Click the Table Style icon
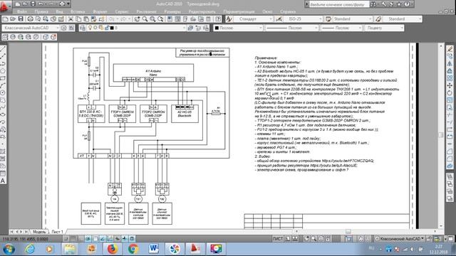Image resolution: width=456 pixels, height=256 pixels. [x=328, y=19]
